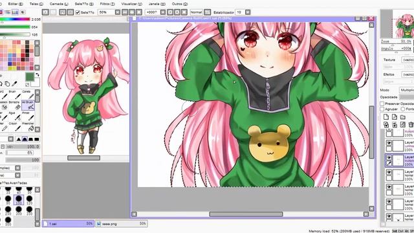Click the brush size 100.0 slider
The width and height of the screenshot is (414, 233).
(23, 146)
